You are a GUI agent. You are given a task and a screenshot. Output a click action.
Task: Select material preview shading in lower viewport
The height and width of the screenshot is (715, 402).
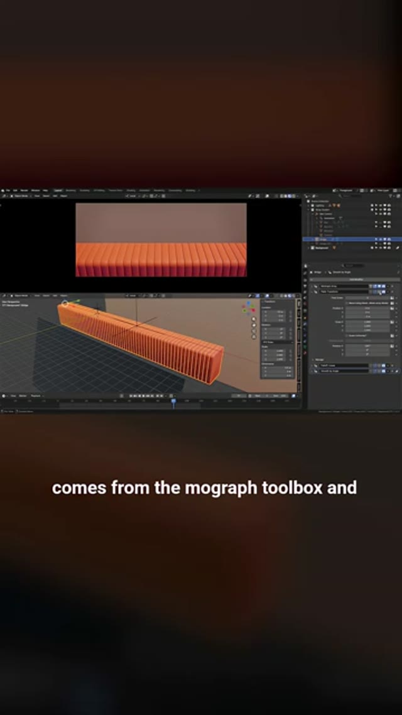290,296
